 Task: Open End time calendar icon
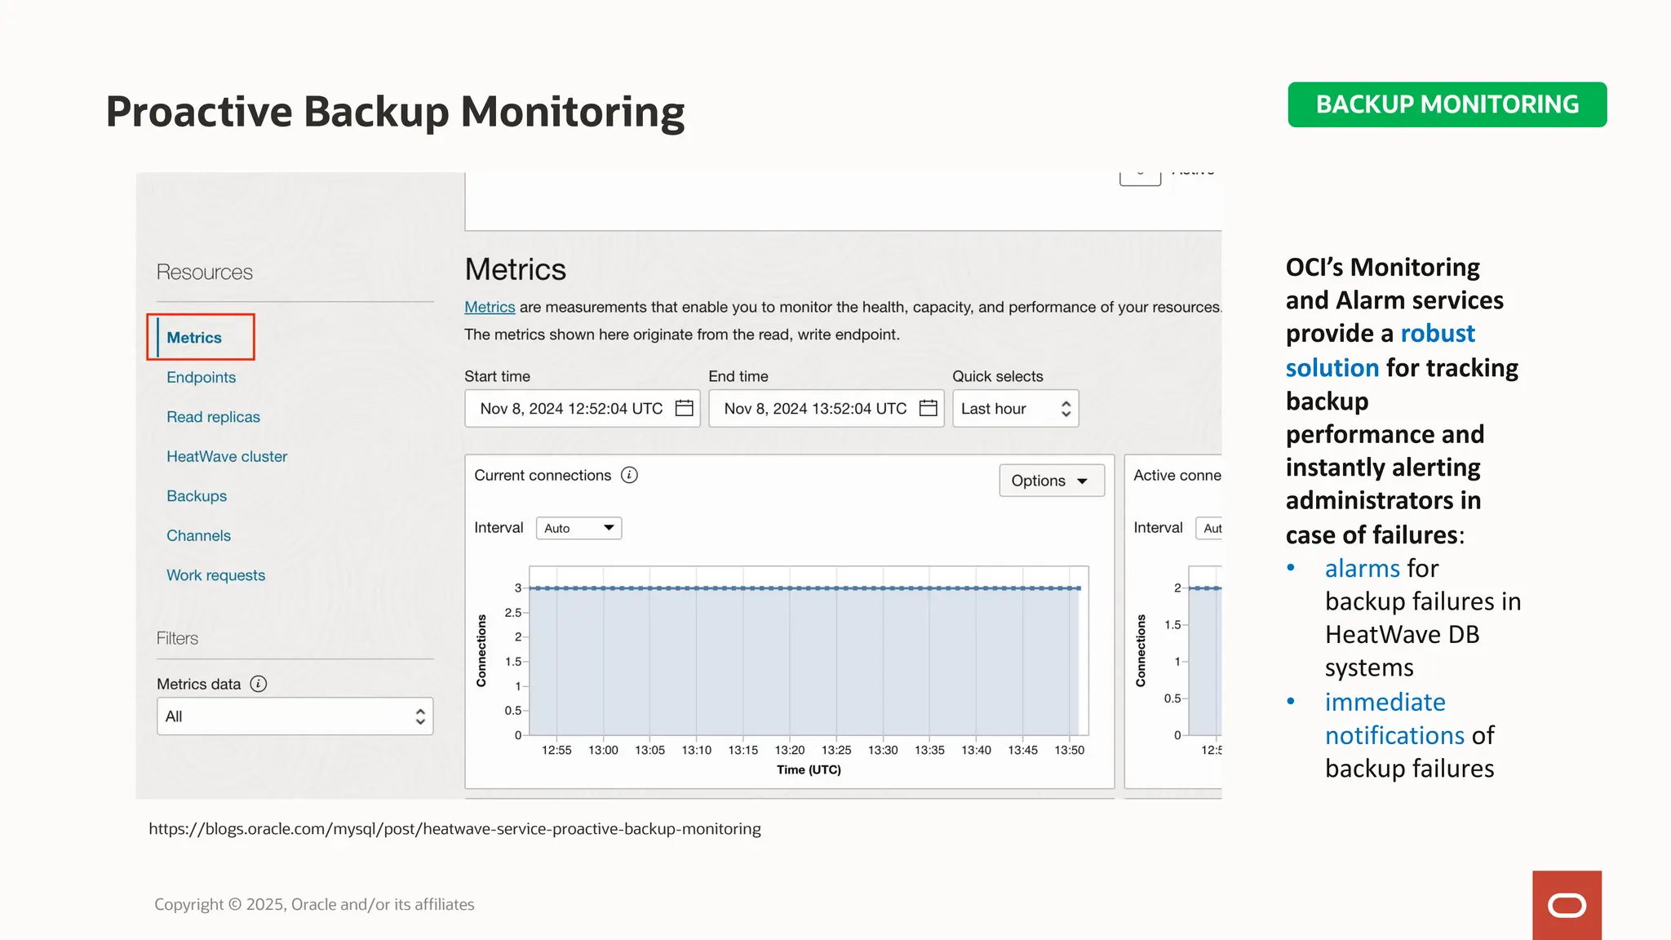[x=928, y=408]
